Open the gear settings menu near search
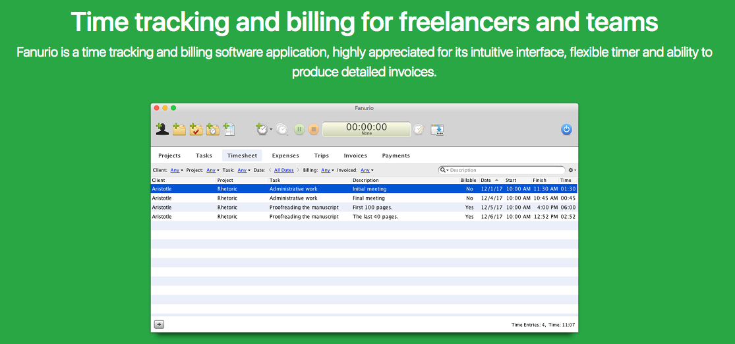This screenshot has height=344, width=735. click(572, 170)
